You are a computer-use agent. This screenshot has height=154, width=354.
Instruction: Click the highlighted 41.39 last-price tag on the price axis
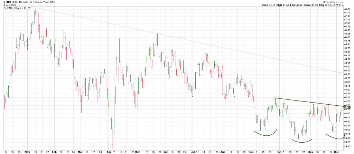tap(347, 107)
